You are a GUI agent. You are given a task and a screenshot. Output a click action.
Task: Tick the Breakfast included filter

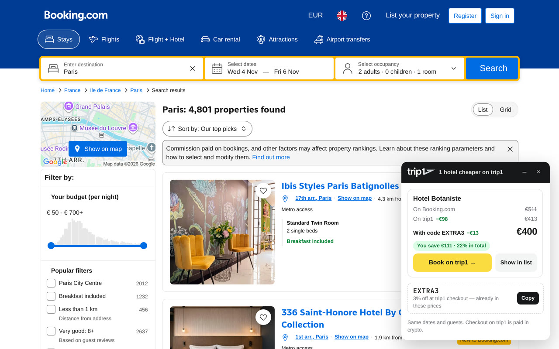coord(51,296)
